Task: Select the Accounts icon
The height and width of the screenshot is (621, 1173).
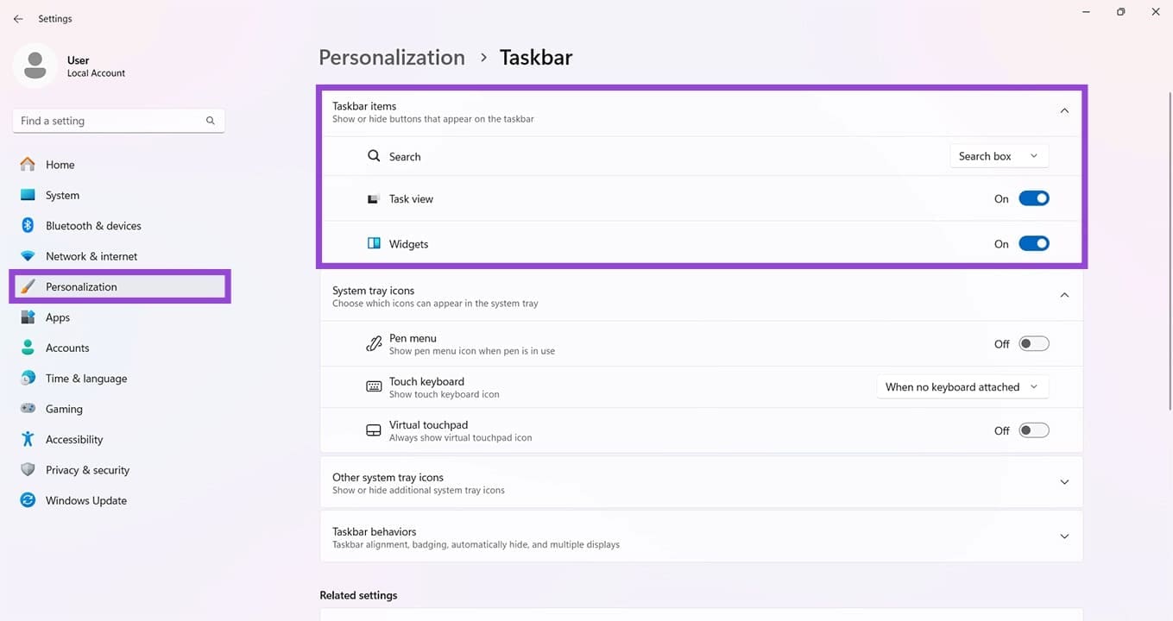Action: pos(28,347)
